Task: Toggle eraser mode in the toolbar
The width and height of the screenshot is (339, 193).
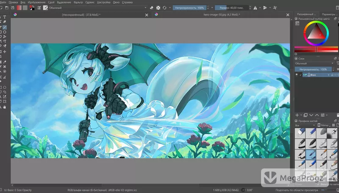Action: point(152,8)
